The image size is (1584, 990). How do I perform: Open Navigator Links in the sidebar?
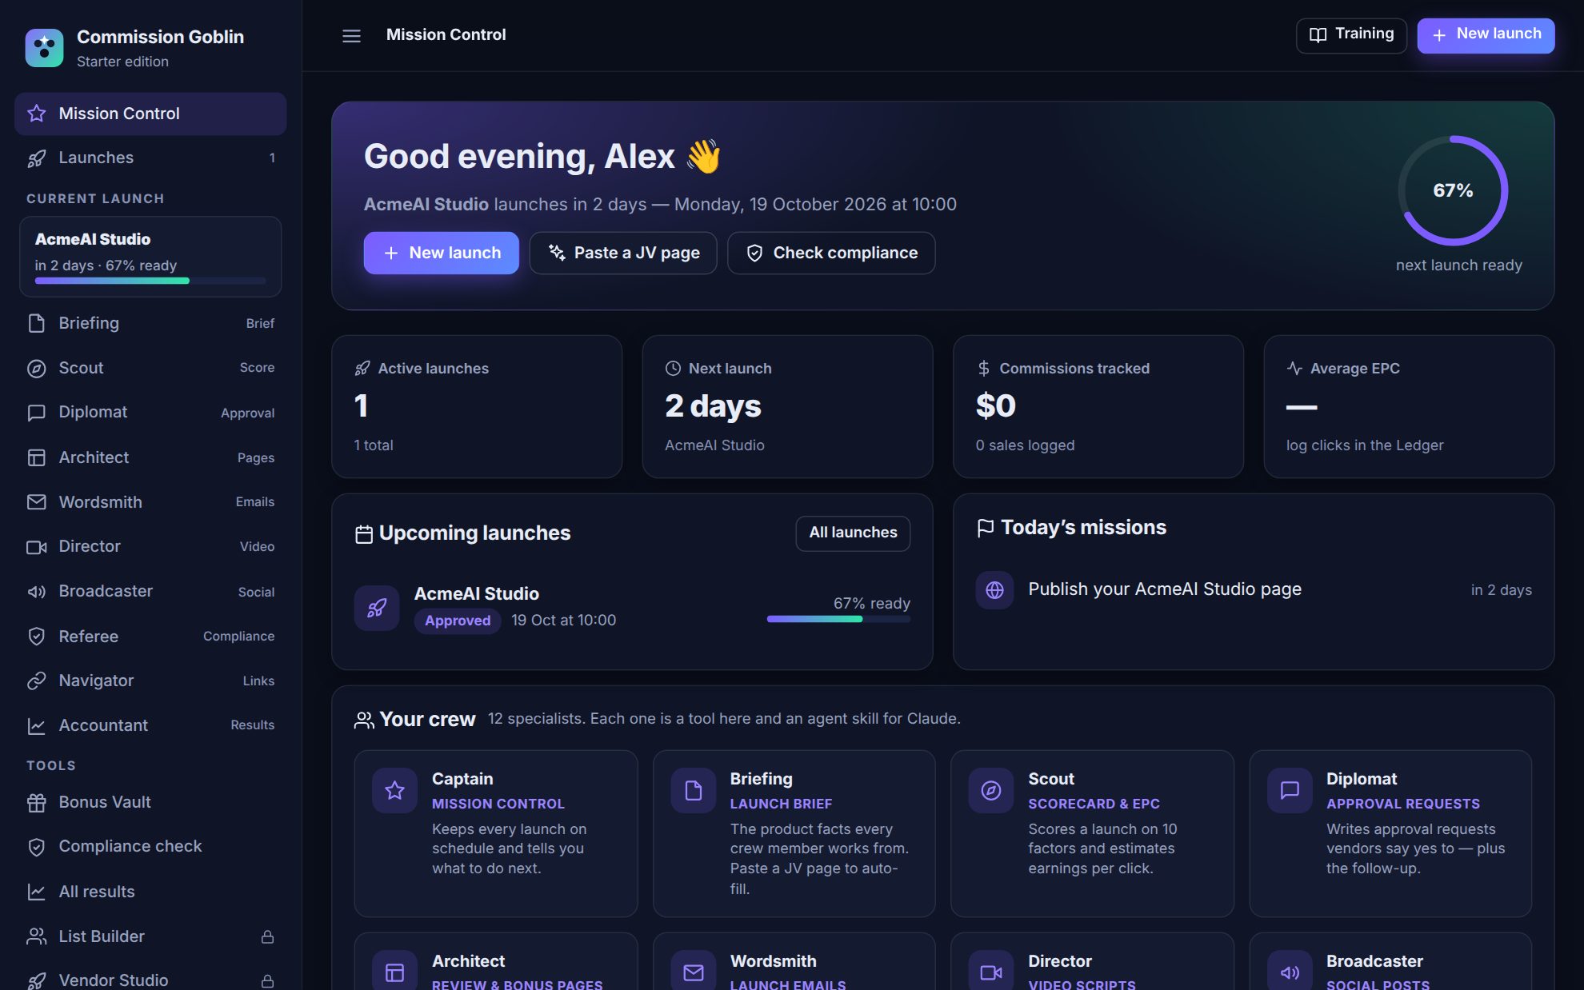[150, 681]
